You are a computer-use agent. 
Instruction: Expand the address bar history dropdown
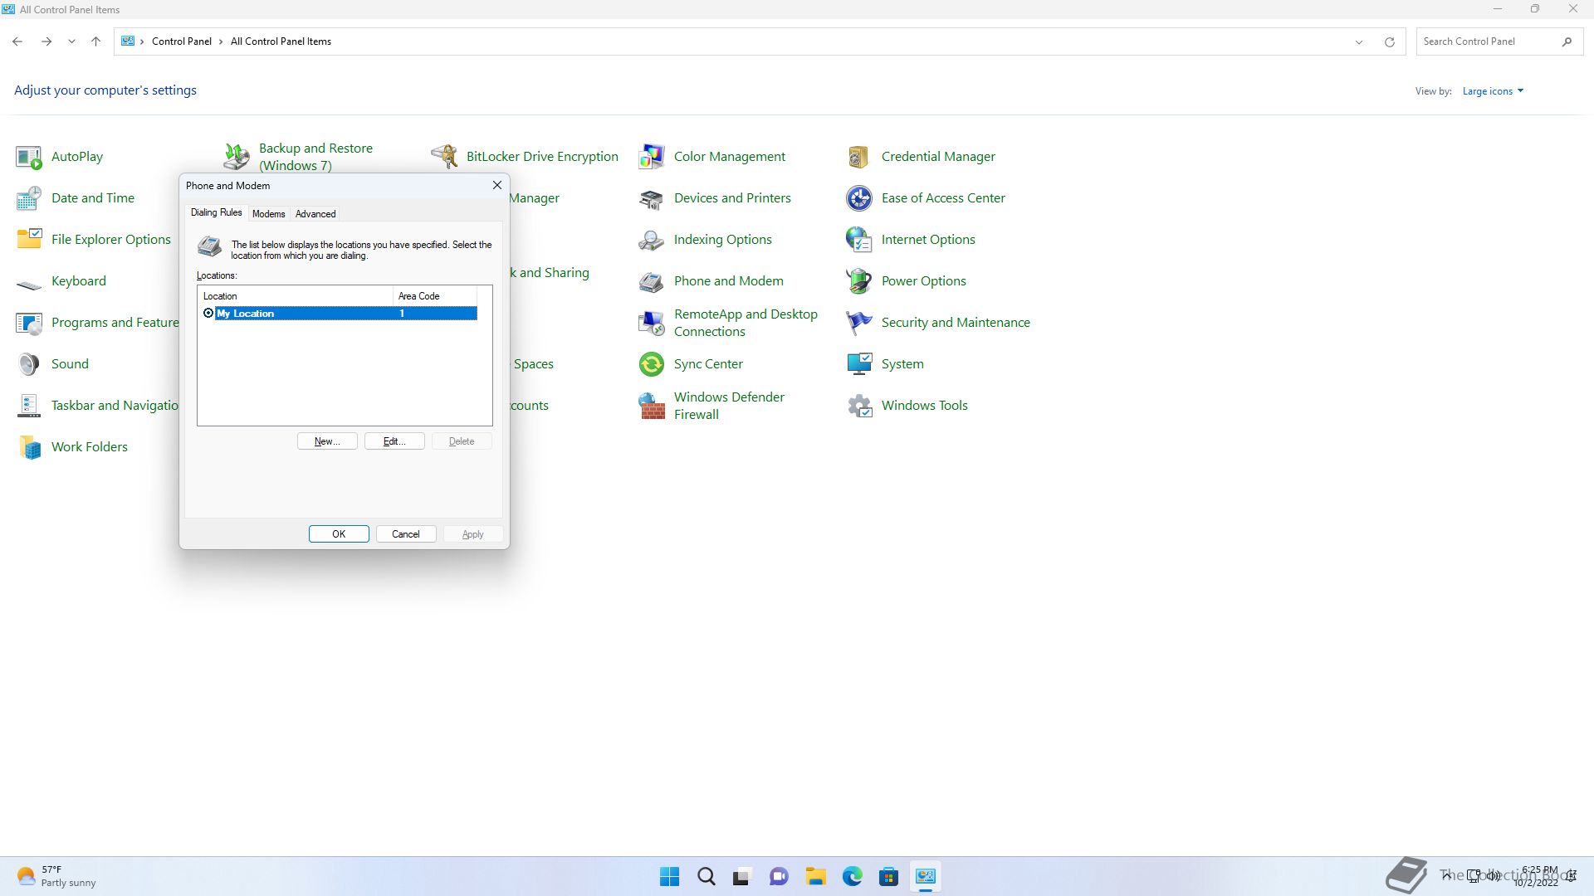1359,41
